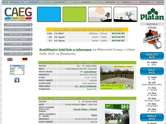Open the Kvalifikační žebříček a informace link
166x124 pixels.
[x=65, y=50]
